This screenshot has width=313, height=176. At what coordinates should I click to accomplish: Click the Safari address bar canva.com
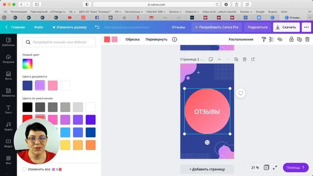pos(156,4)
